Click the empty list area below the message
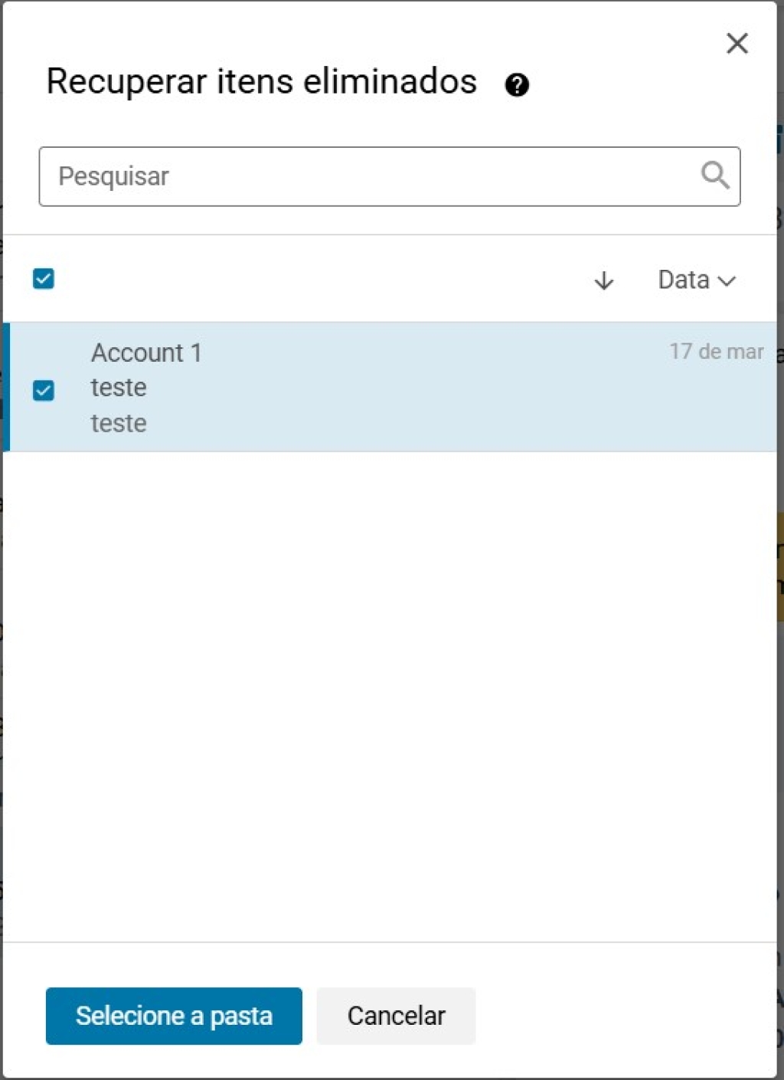 [390, 690]
